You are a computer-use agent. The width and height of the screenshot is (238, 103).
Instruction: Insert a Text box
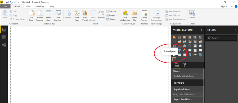point(111,11)
